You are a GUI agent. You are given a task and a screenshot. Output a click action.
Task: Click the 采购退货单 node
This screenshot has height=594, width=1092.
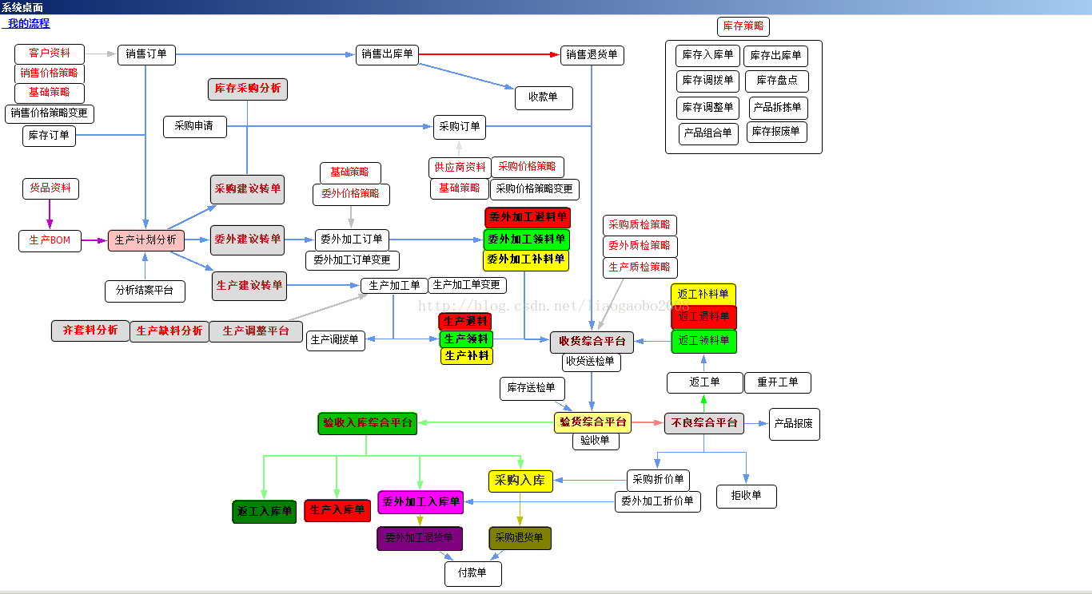click(x=520, y=538)
